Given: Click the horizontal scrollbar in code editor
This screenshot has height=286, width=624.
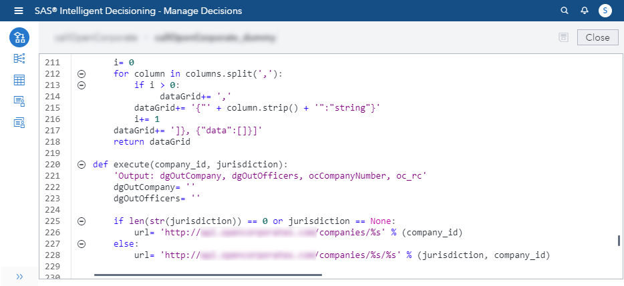Looking at the screenshot, I should 208,274.
